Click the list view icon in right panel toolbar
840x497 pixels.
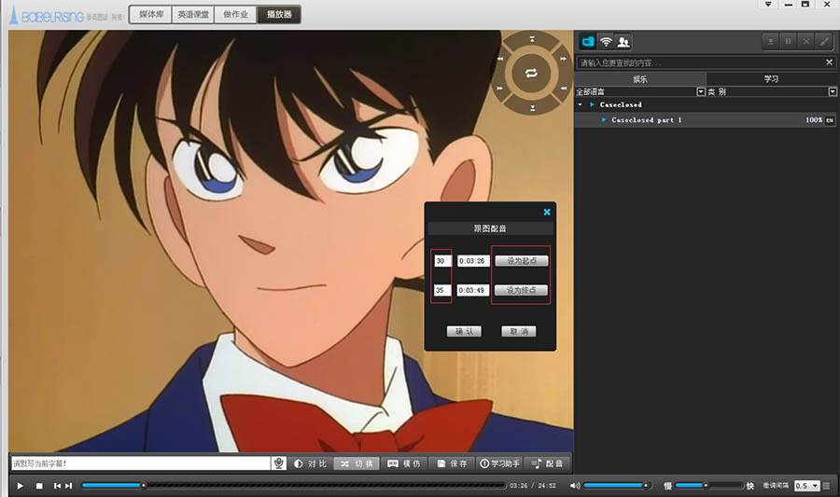[x=770, y=41]
